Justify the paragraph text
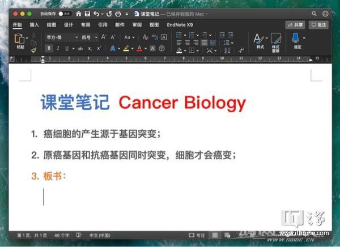 [204, 42]
